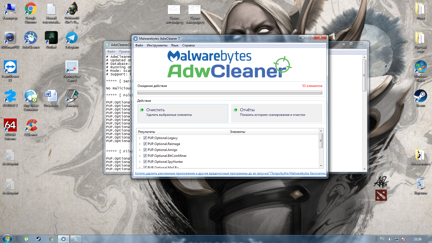Click the Notepad taskbar button
The image size is (432, 243).
point(76,239)
